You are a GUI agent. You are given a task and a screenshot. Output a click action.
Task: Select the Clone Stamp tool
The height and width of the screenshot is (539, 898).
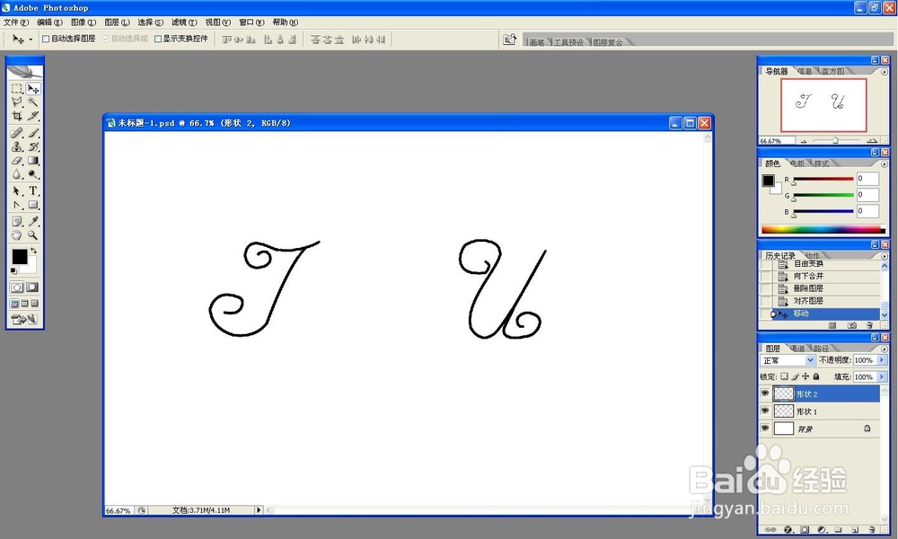coord(16,146)
